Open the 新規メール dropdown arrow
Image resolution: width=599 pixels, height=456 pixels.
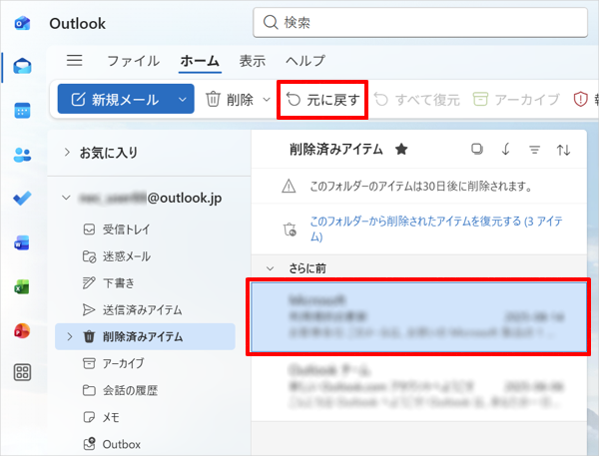[183, 100]
